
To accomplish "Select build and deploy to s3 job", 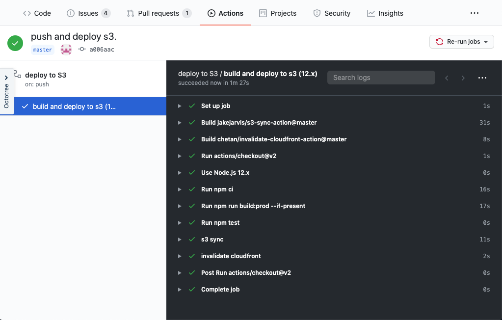I will point(83,107).
